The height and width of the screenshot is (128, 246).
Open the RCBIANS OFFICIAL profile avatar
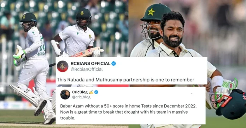(63, 66)
